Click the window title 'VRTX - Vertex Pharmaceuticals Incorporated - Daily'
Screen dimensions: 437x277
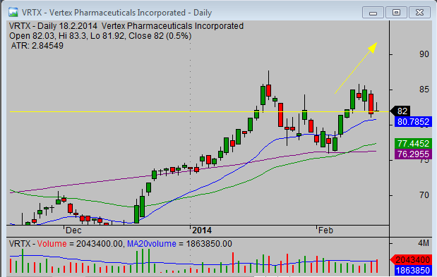[116, 13]
